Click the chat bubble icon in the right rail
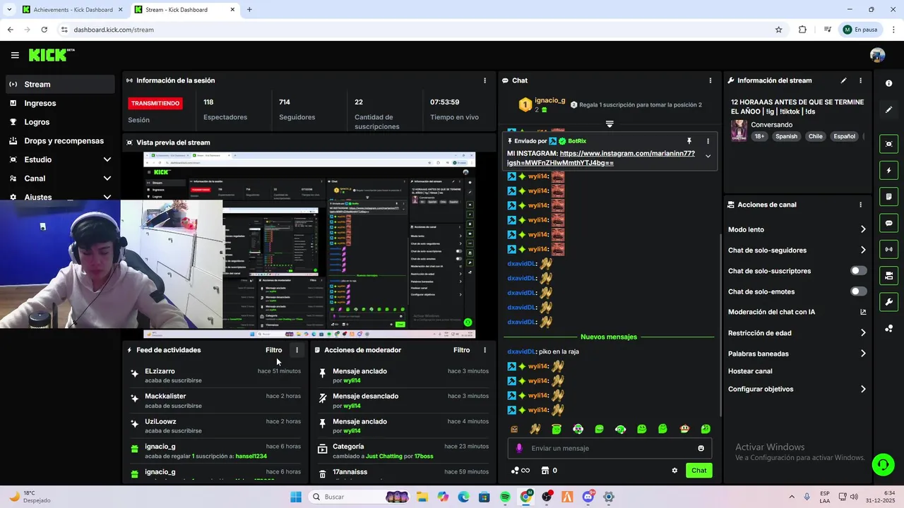904x508 pixels. [888, 223]
